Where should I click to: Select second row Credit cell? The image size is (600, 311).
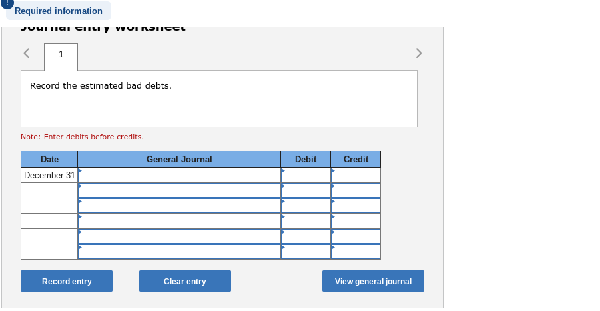coord(356,190)
